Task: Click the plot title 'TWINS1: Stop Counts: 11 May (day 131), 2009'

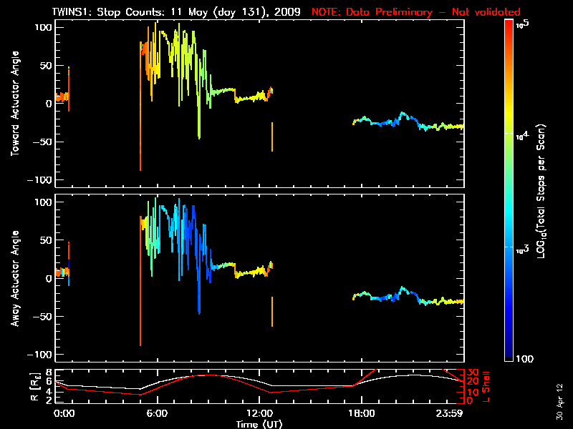Action: tap(176, 12)
